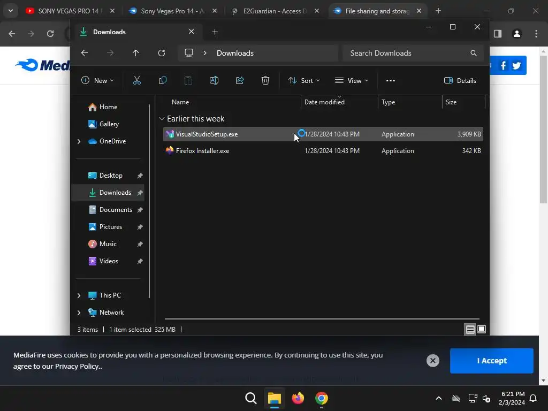Open the See more ellipsis menu in Explorer
548x411 pixels.
[x=390, y=81]
